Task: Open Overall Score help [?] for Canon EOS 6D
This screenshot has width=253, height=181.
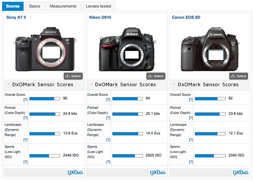Action: (191, 100)
